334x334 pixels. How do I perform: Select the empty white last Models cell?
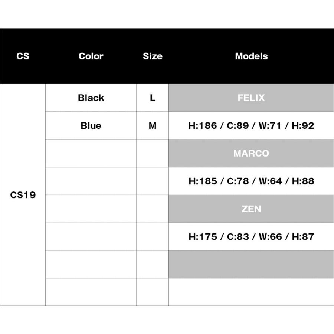[x=251, y=292]
